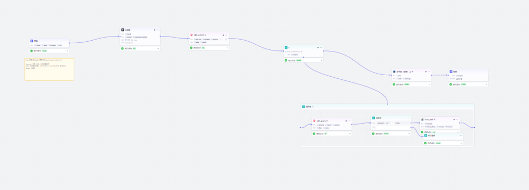Click the selector (选择器) node icon
Viewport: 529px width, 190px height.
(x=374, y=118)
